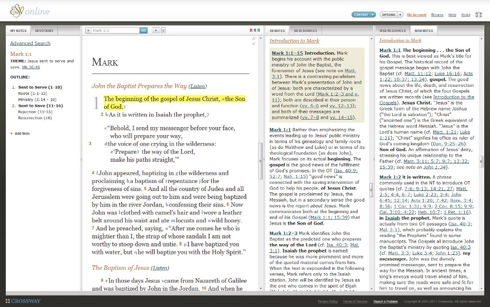Screen dimensions: 490x307
Task: Select outline item Rejection (11-15)
Action: tap(35, 112)
